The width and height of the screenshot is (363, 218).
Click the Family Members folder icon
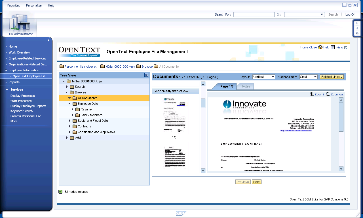coord(77,115)
